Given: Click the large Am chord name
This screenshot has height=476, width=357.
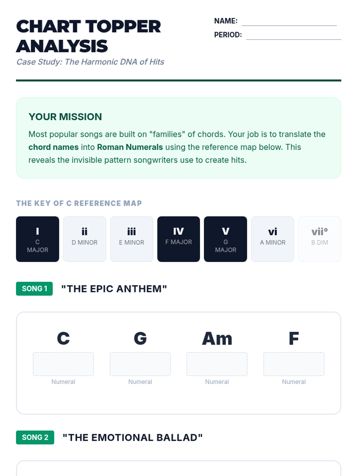Looking at the screenshot, I should click(x=217, y=339).
